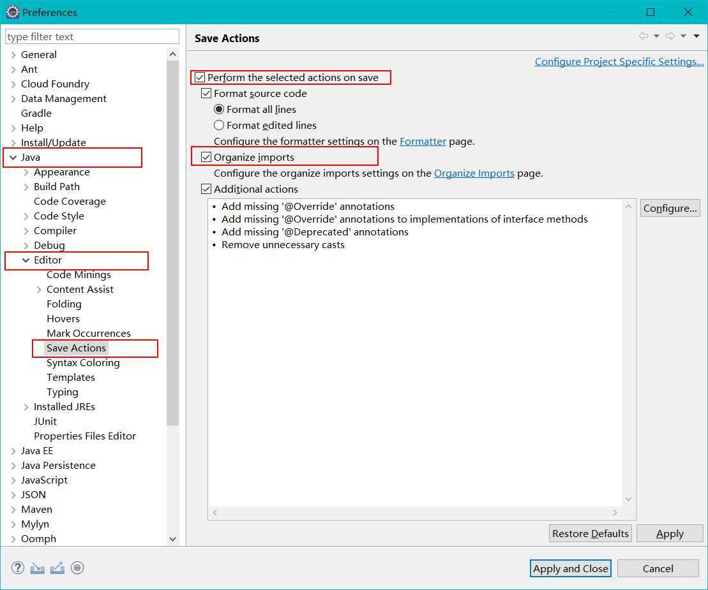
Task: Open the forward history dropdown arrow
Action: pyautogui.click(x=684, y=36)
